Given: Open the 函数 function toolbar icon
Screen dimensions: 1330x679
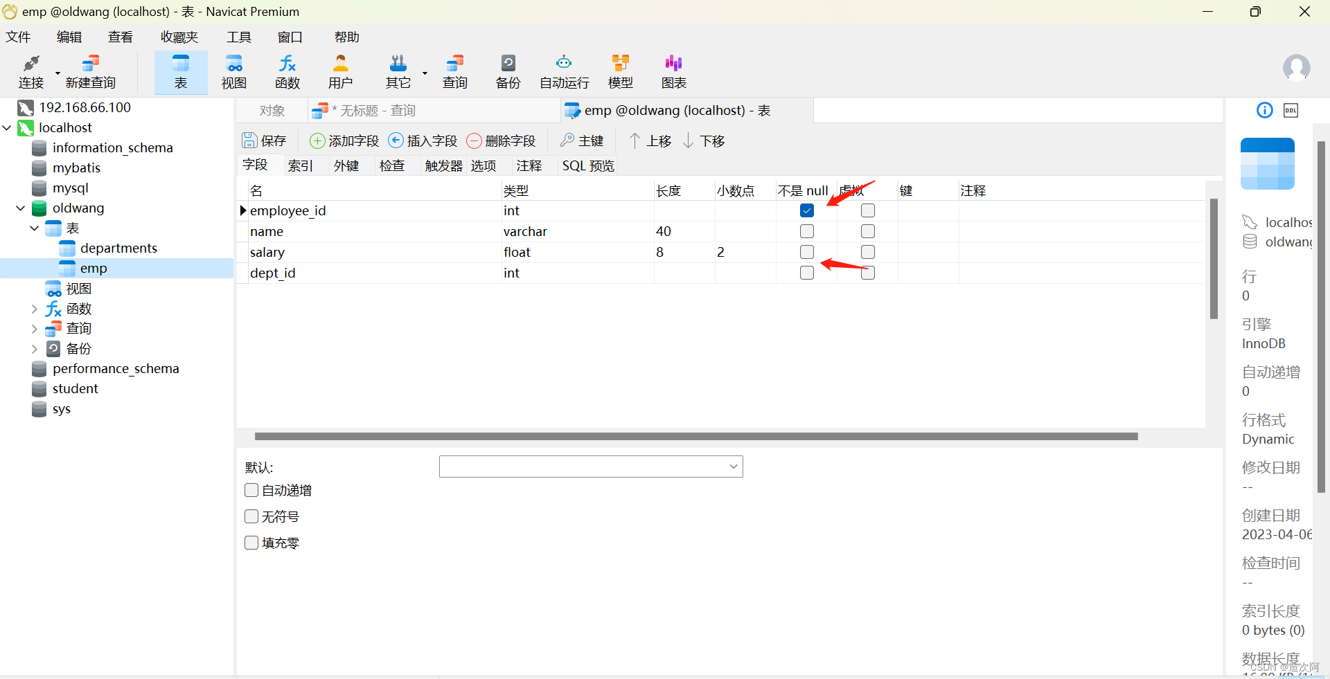Looking at the screenshot, I should click(287, 72).
